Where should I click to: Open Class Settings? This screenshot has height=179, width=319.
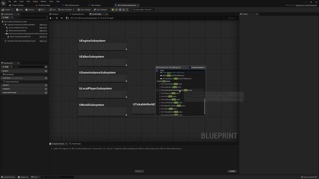84,9
